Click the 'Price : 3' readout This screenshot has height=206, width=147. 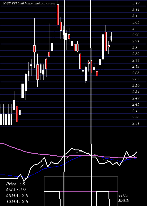coord(15,184)
